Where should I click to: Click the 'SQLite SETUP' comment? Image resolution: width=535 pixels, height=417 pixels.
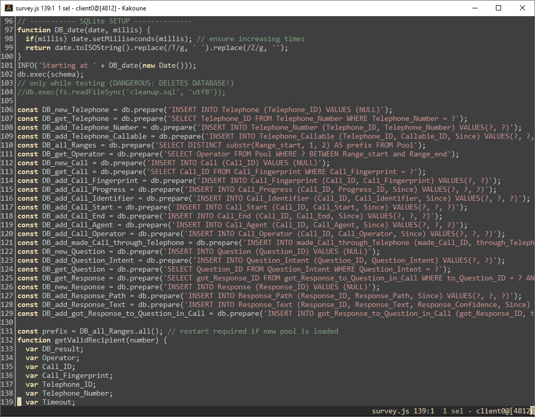[x=105, y=21]
